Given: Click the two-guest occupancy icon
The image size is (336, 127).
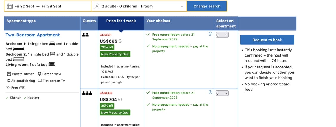Looking at the screenshot, I should pyautogui.click(x=85, y=35).
